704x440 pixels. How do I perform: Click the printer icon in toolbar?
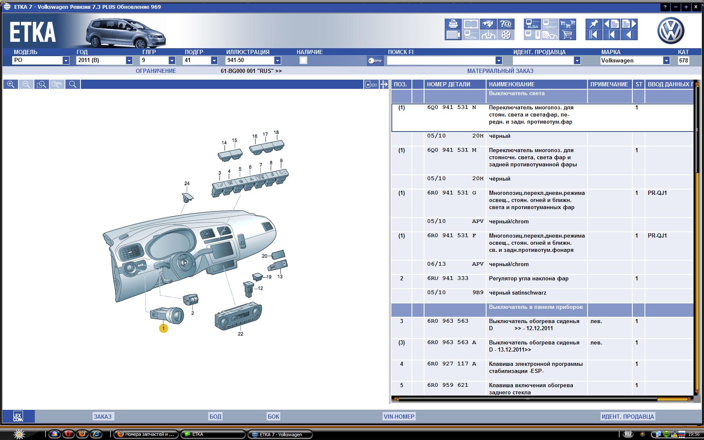453,24
